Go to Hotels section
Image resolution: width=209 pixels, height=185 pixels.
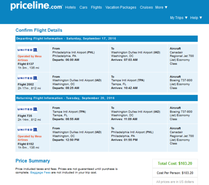[x=70, y=7]
